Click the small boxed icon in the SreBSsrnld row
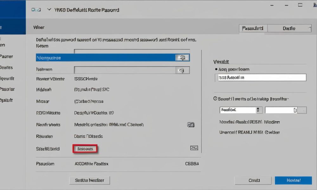Screen dimensions: 317x190 point(194,148)
